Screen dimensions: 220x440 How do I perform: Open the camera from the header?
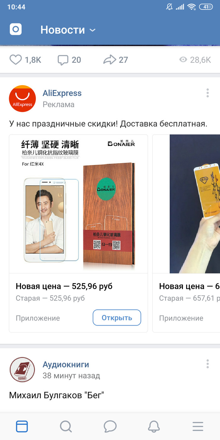point(16,30)
